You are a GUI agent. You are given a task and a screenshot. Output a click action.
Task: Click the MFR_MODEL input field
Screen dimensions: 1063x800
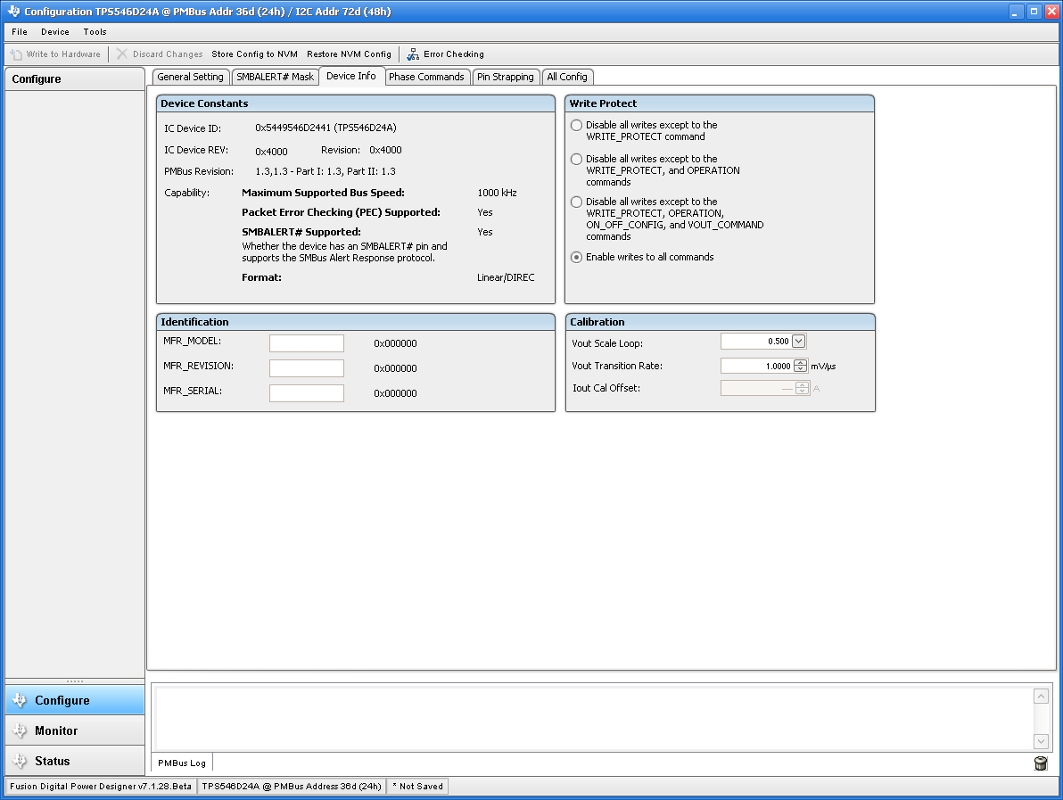306,342
